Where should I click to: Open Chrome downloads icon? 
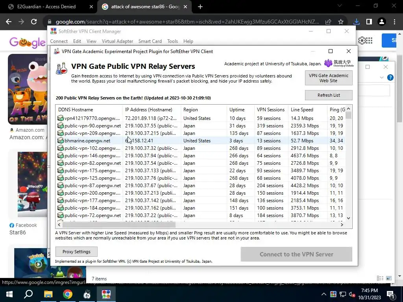click(x=356, y=22)
